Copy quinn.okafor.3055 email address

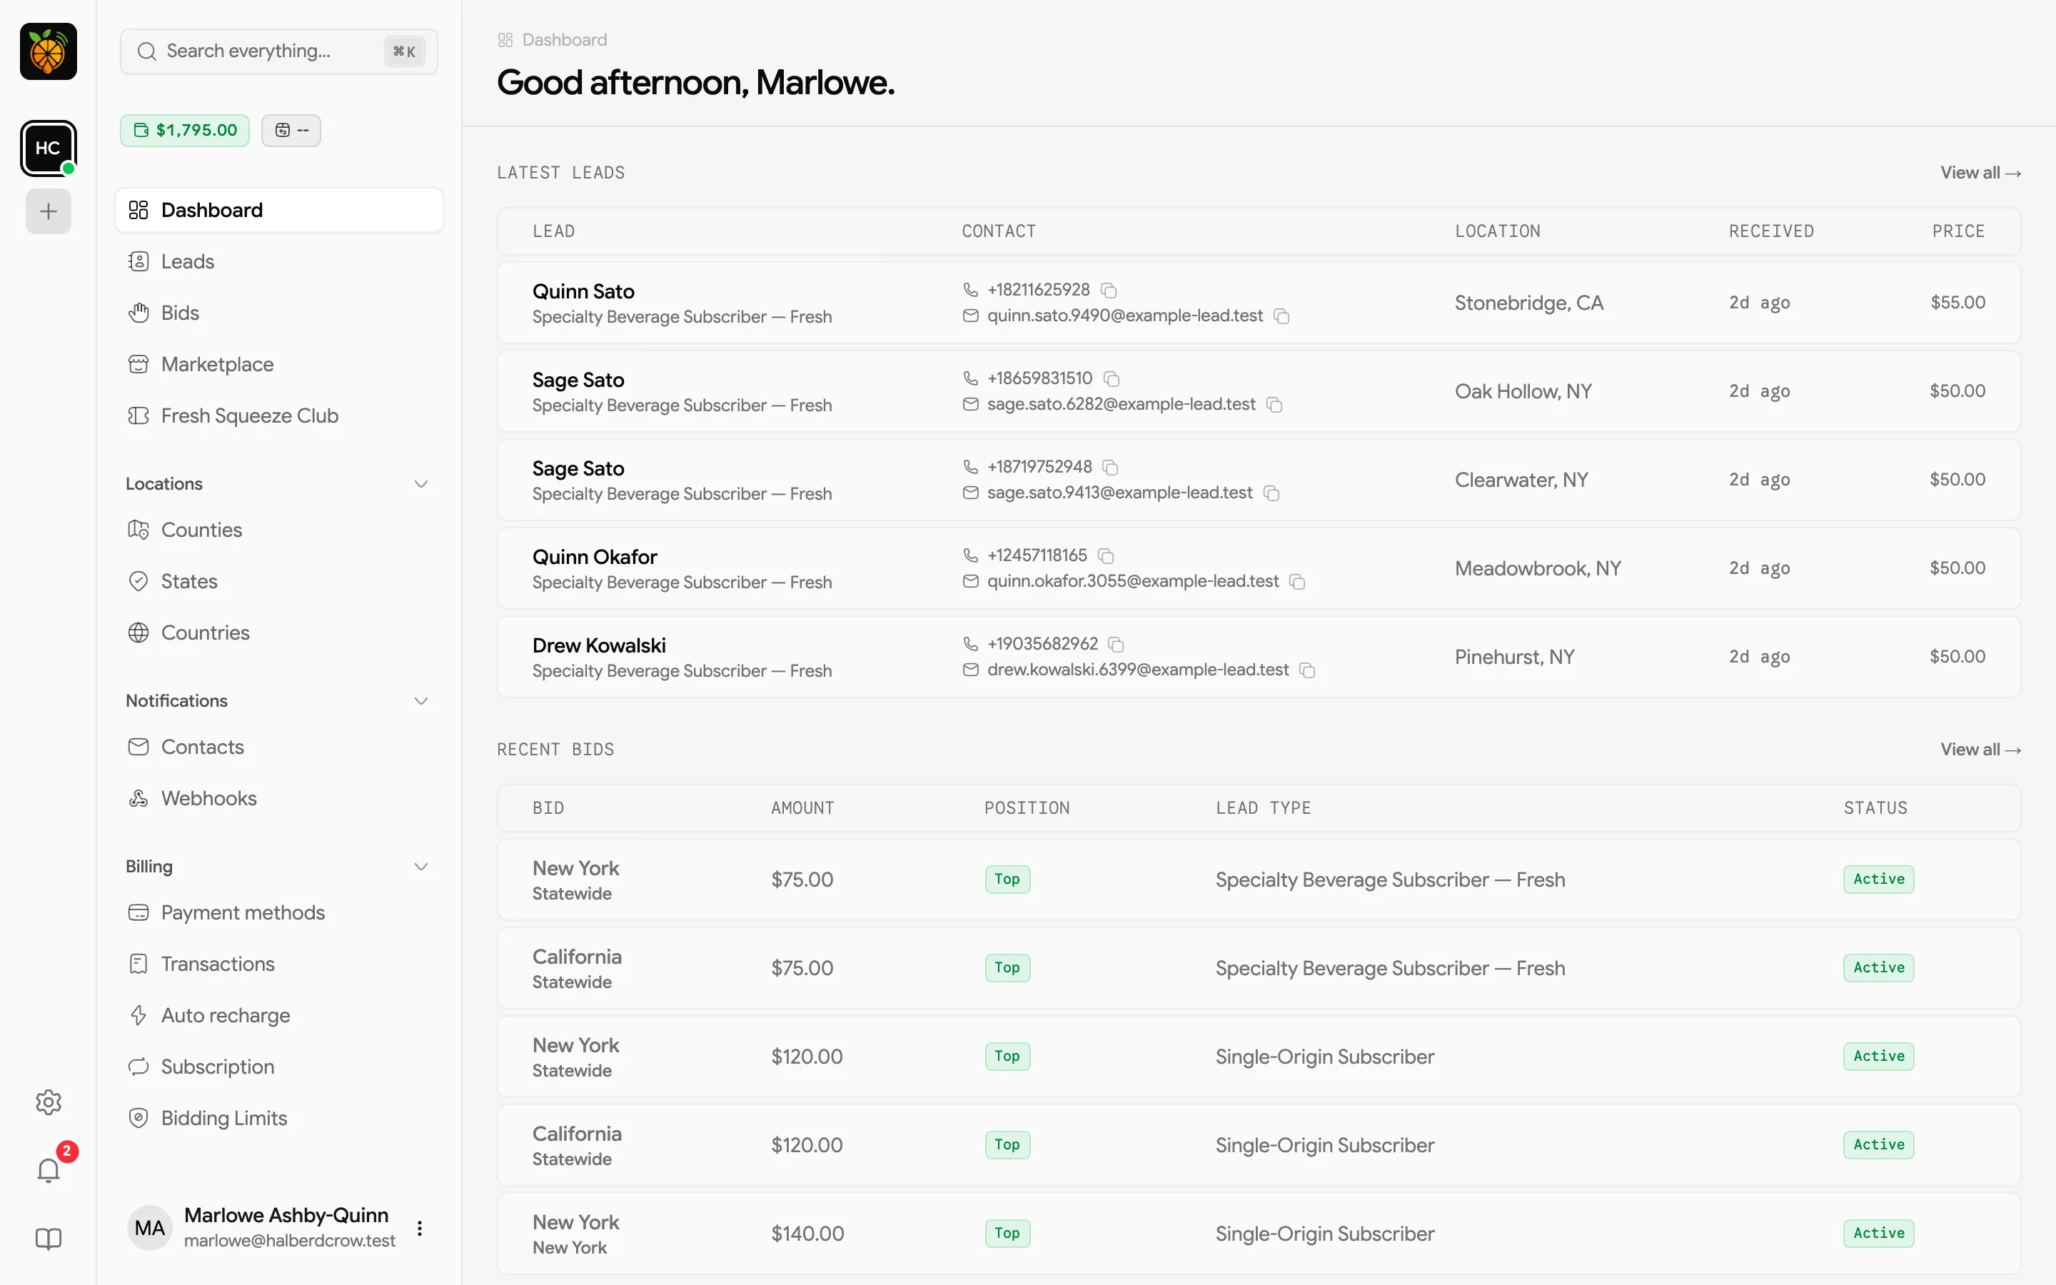coord(1297,581)
